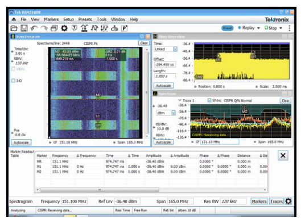Click the marker peak waveform toolbar icon
This screenshot has height=222, width=301.
[94, 28]
